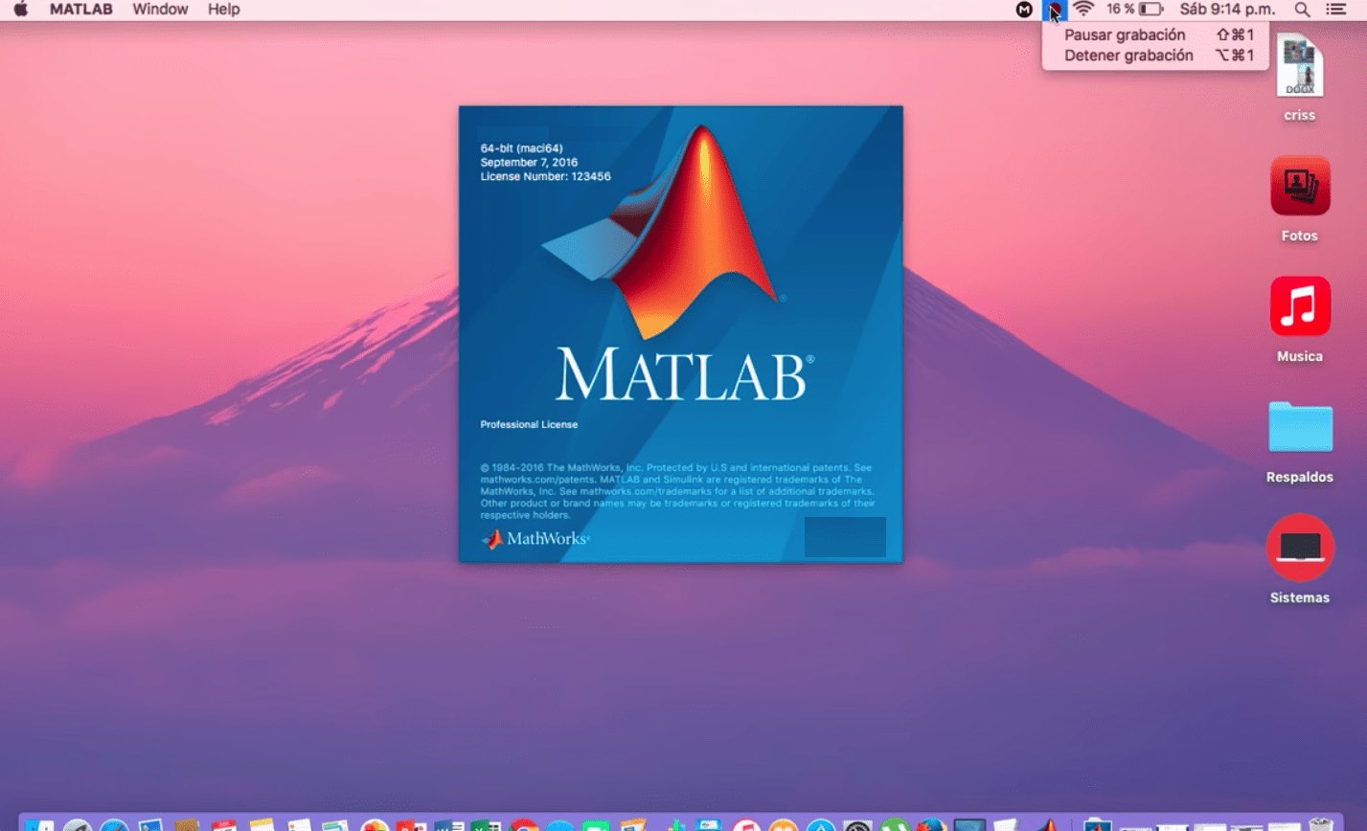1367x831 pixels.
Task: Click the MEGA menu bar icon
Action: point(1024,9)
